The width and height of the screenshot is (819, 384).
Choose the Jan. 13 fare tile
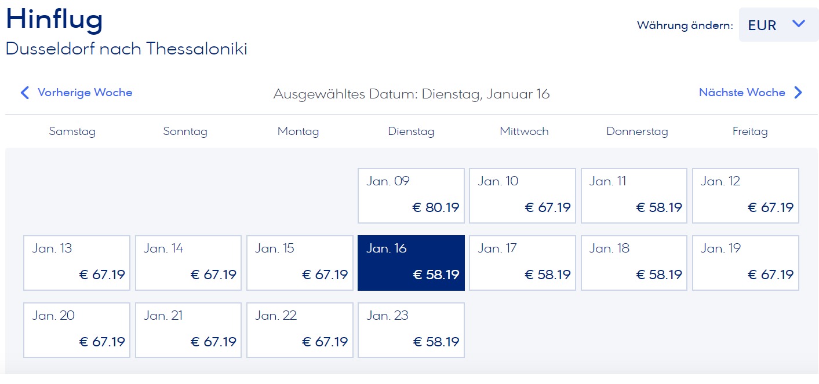click(77, 263)
